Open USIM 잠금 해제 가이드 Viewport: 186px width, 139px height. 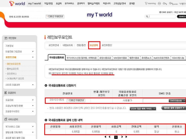point(143,109)
